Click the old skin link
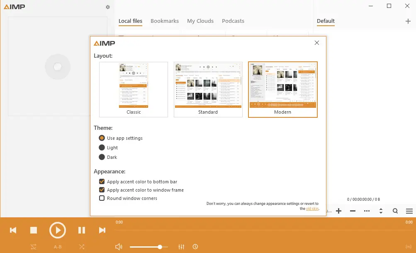Viewport: 416px width, 253px height. [312, 209]
